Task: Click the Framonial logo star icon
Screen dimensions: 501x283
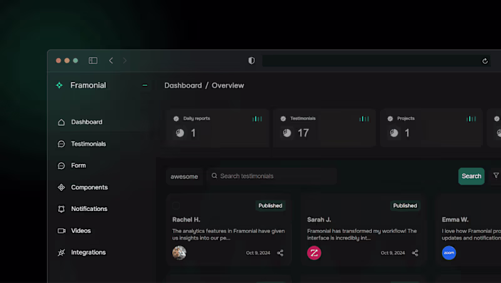Action: click(x=59, y=85)
